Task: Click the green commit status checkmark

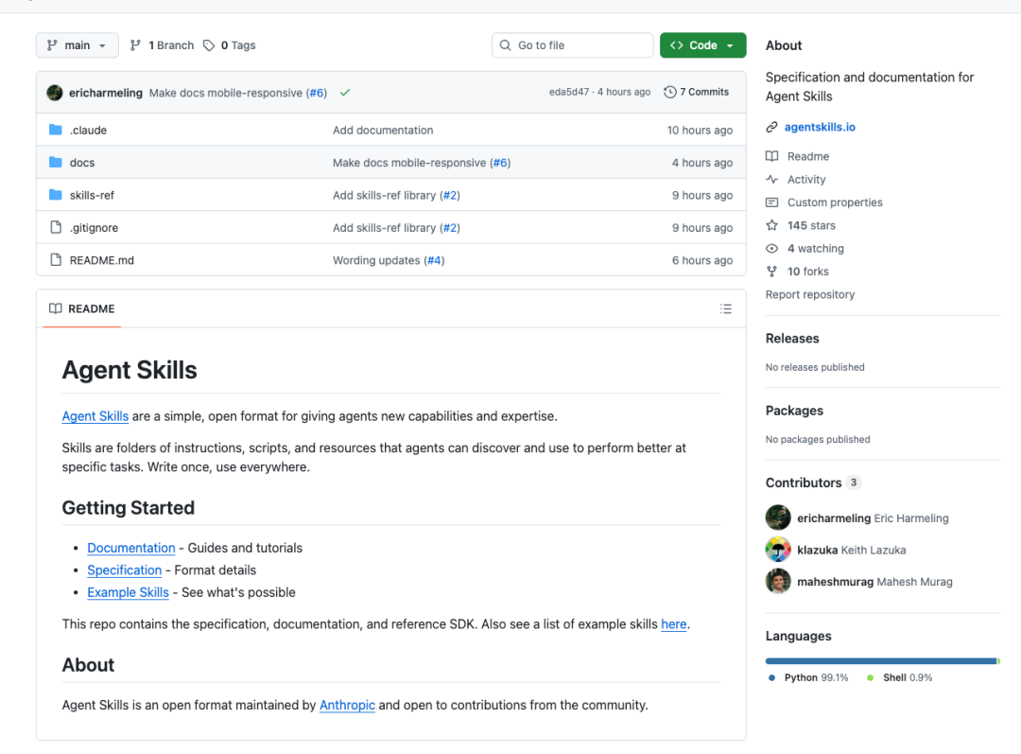Action: pos(345,93)
